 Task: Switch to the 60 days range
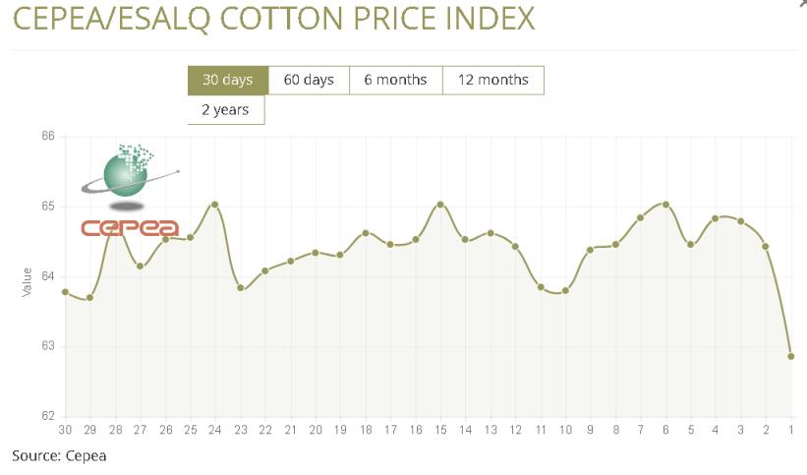point(309,80)
